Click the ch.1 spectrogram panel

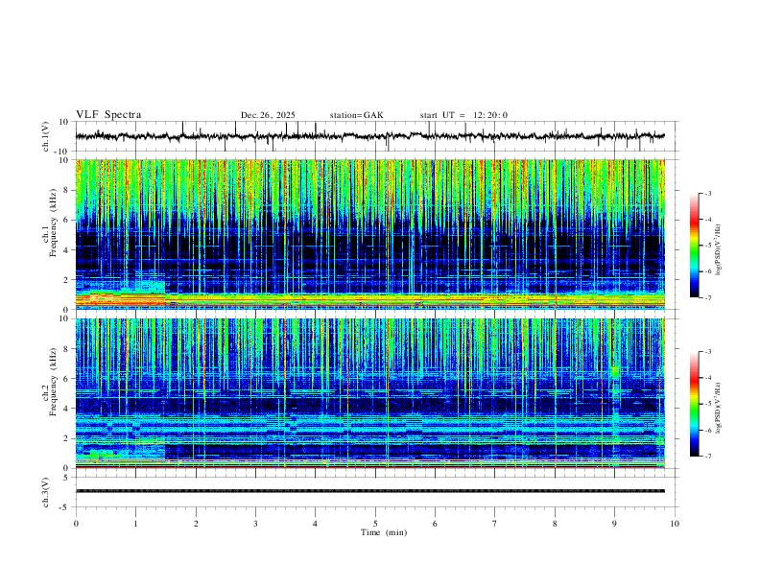(370, 234)
